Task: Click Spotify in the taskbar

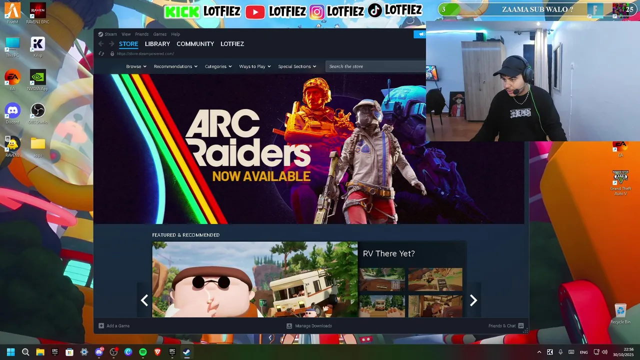Action: click(x=143, y=352)
